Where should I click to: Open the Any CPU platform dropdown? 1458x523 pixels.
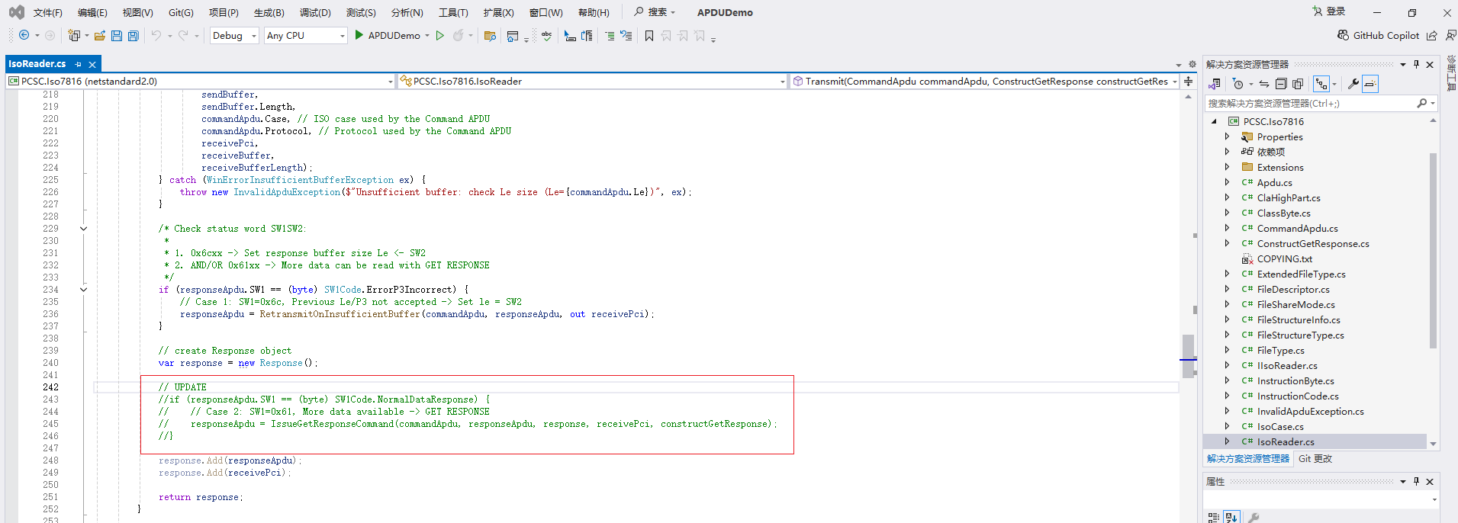coord(306,36)
